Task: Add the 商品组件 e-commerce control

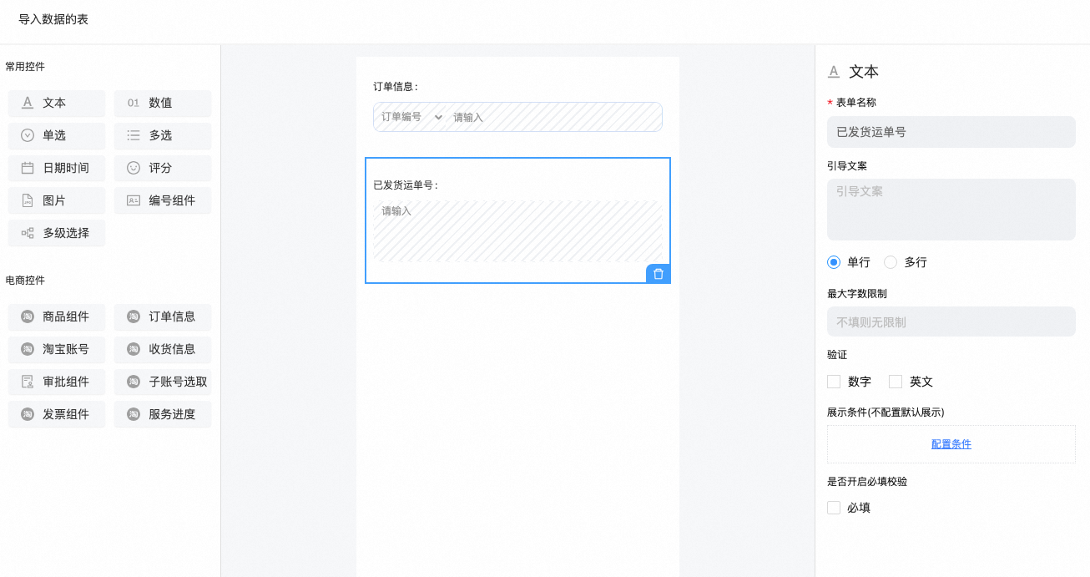Action: 57,316
